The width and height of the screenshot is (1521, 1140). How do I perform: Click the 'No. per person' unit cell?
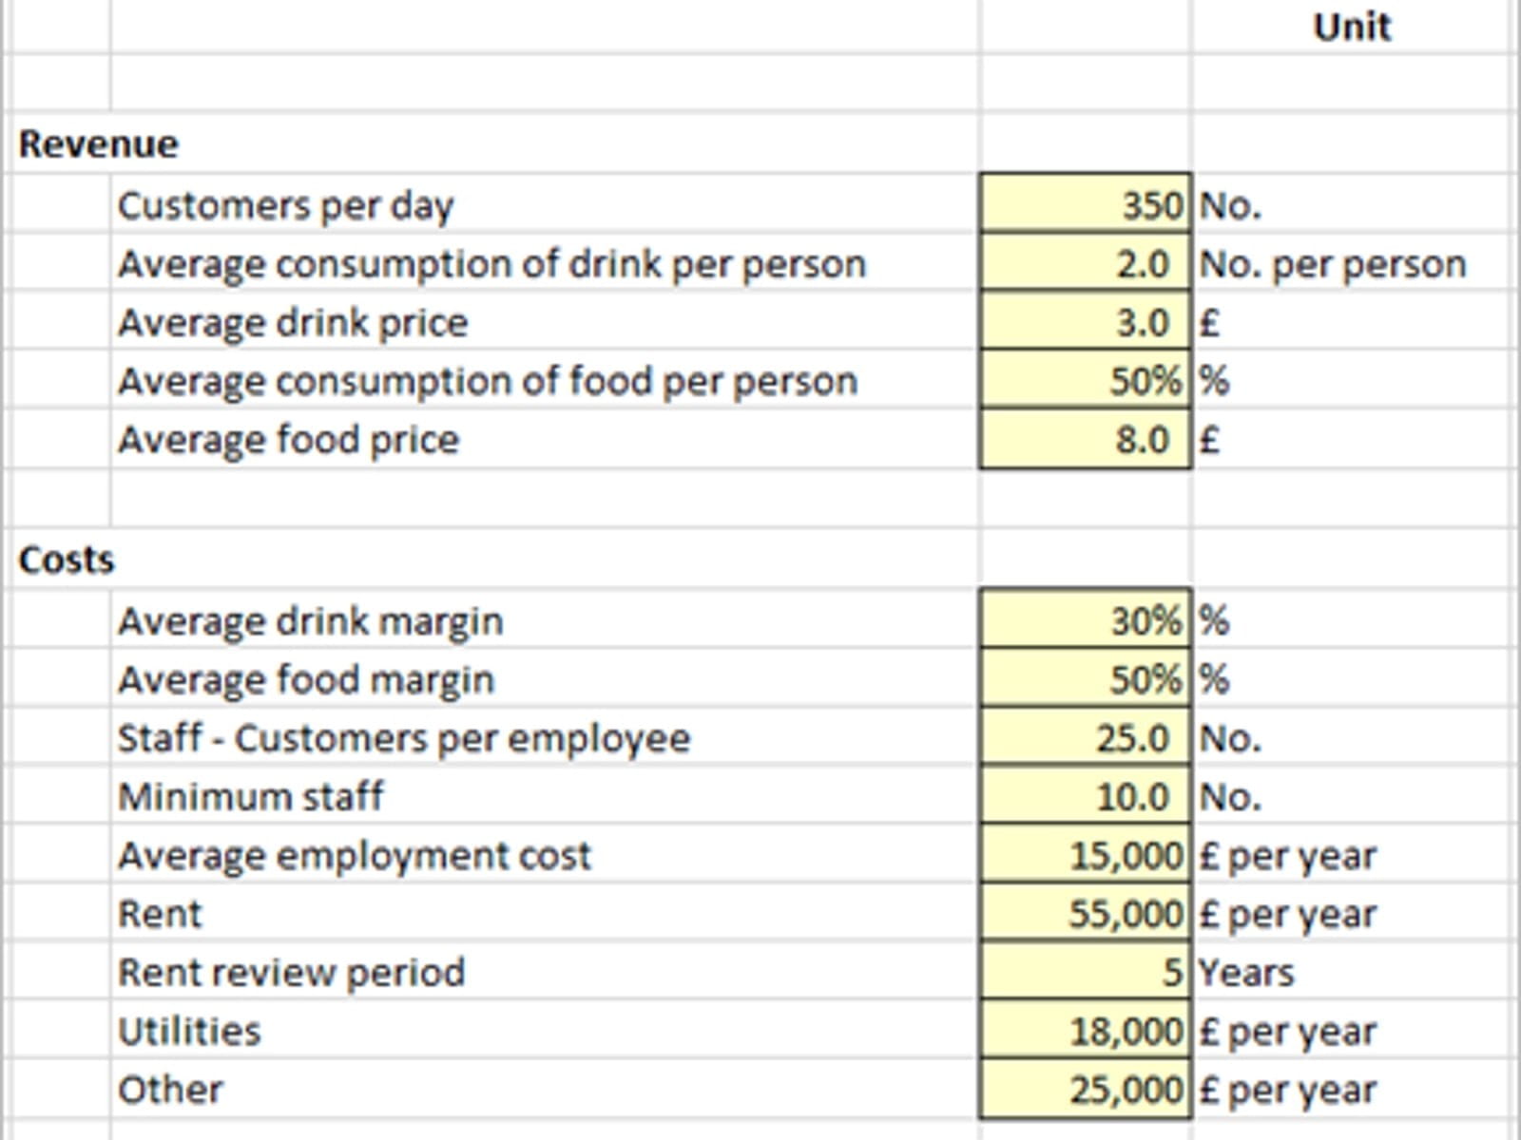coord(1333,264)
